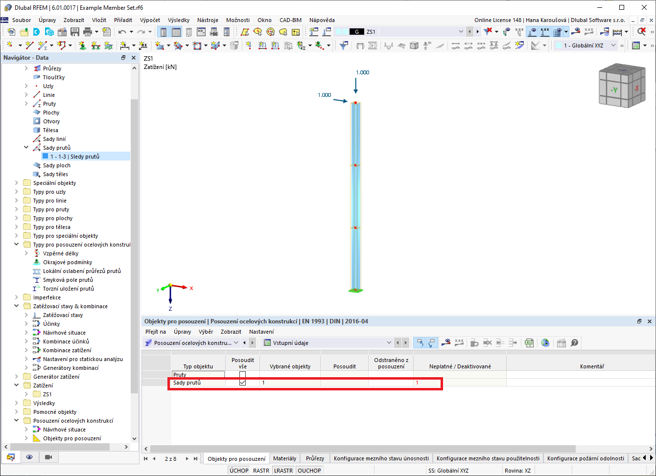Click the -Y face of the view cube
Image resolution: width=656 pixels, height=476 pixels.
click(614, 90)
